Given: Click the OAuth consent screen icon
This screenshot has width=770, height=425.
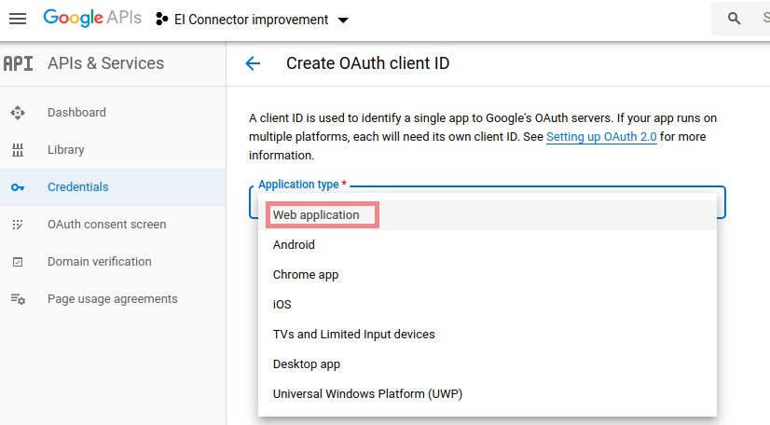Looking at the screenshot, I should pyautogui.click(x=17, y=225).
